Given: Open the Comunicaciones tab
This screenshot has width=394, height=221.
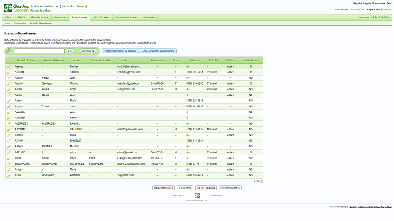Looking at the screenshot, I should coord(126,18).
